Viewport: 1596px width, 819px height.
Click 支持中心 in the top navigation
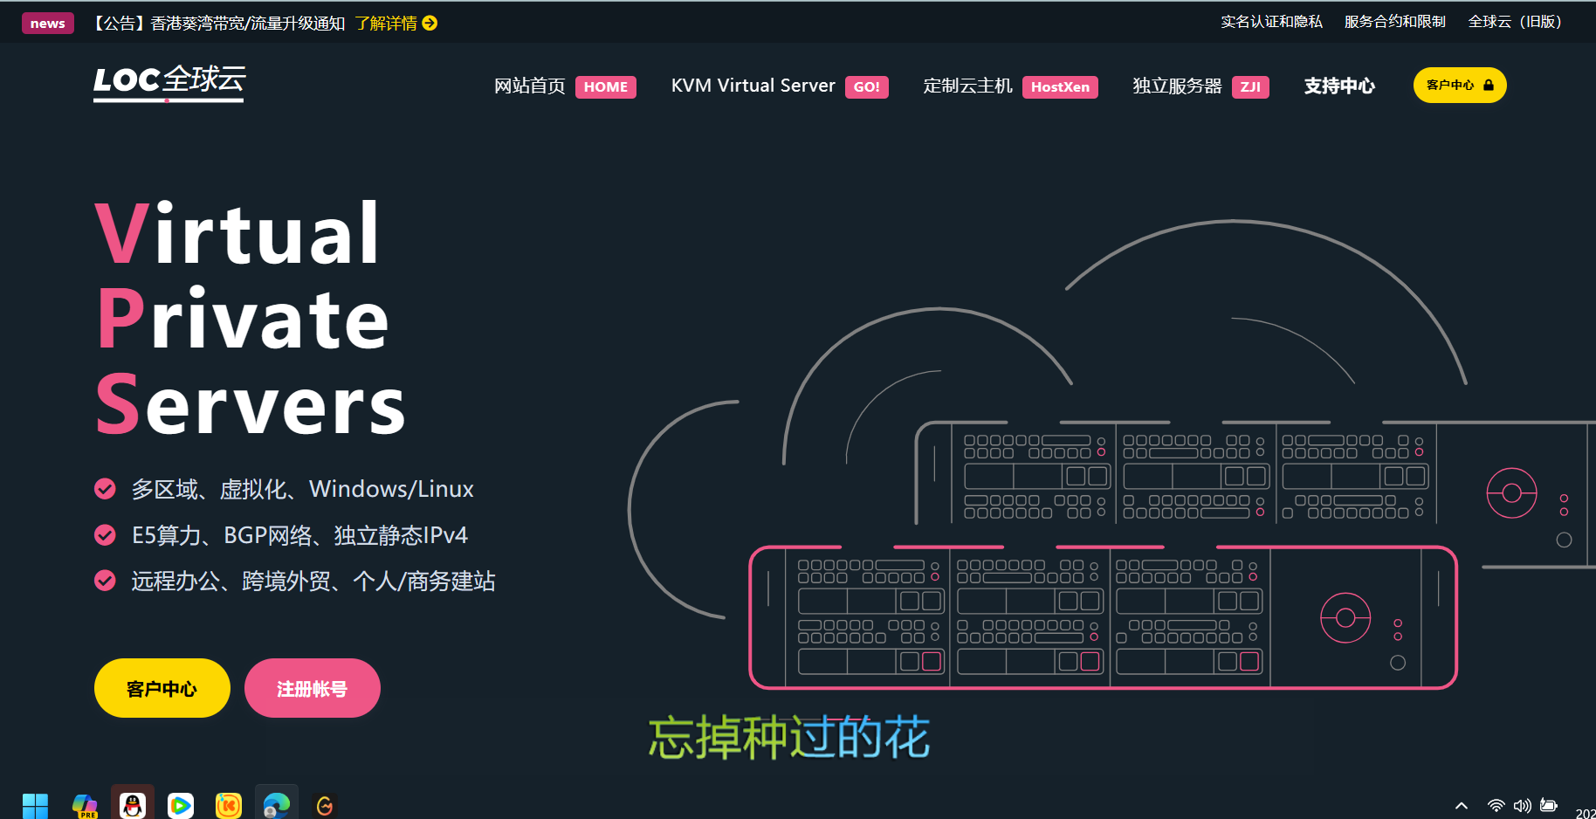pos(1339,86)
